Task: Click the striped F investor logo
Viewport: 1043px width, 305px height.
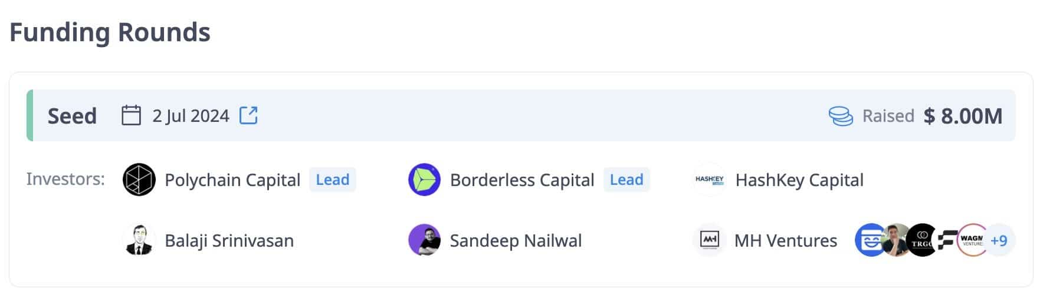Action: click(x=946, y=240)
